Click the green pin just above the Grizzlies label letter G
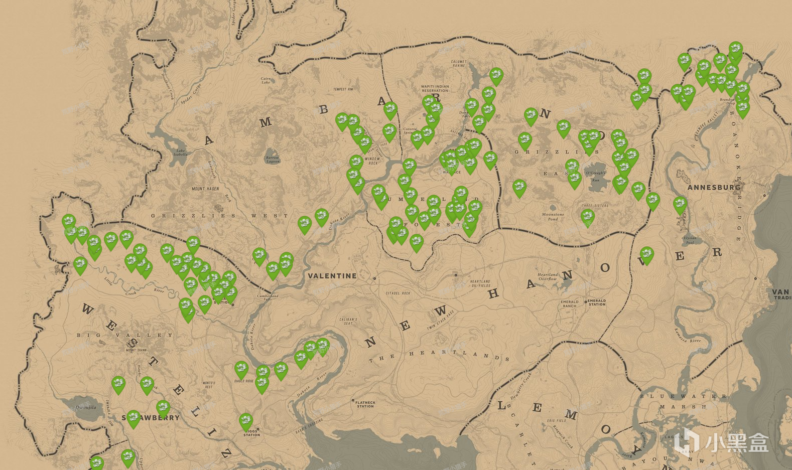The height and width of the screenshot is (470, 792). [524, 141]
